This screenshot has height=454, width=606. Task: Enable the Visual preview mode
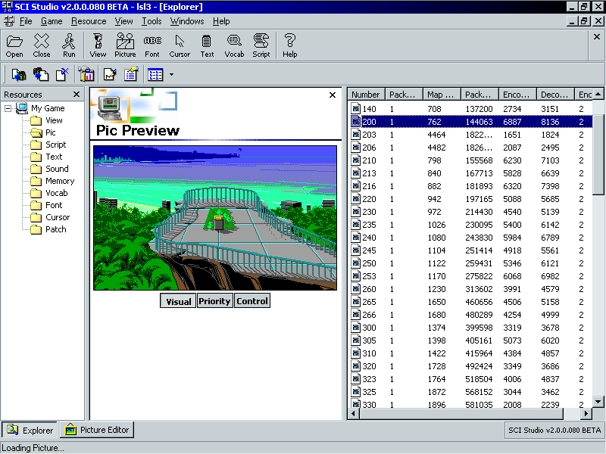[178, 301]
